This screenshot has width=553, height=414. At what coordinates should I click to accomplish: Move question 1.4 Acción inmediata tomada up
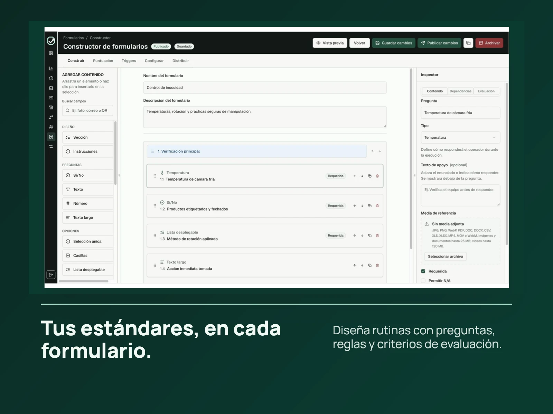pos(355,266)
